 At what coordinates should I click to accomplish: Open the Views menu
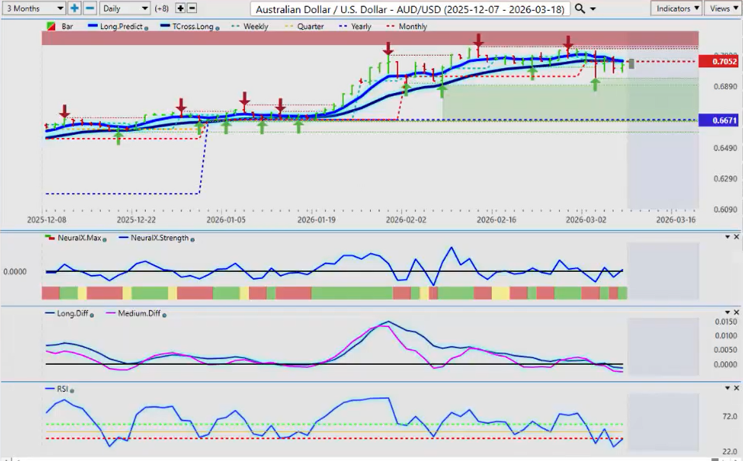click(724, 8)
